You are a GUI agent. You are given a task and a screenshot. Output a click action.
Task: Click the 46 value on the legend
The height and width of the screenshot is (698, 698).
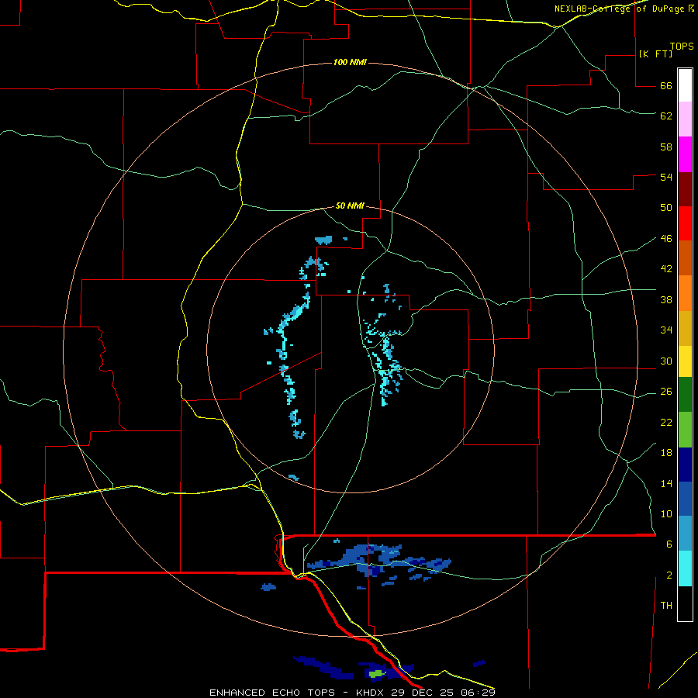point(666,238)
